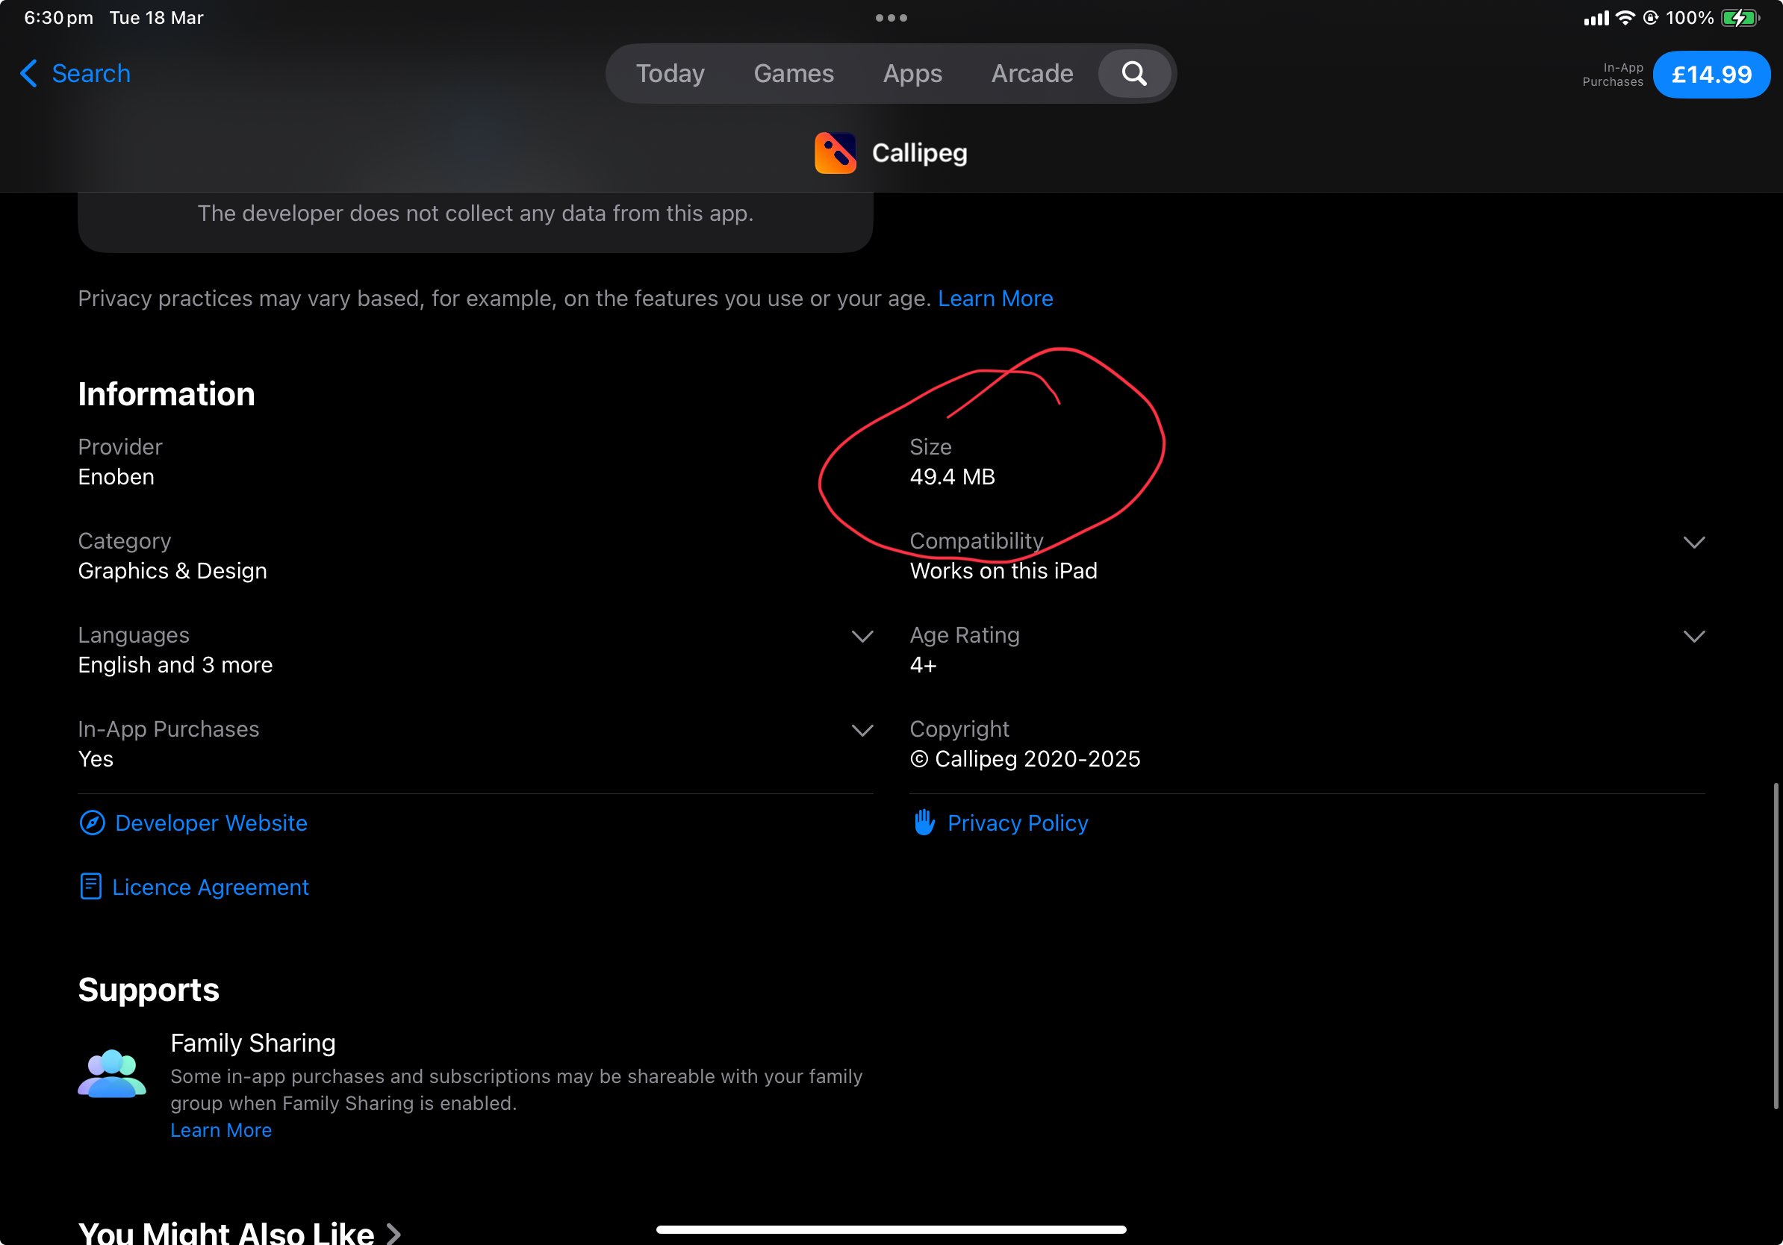Image resolution: width=1783 pixels, height=1245 pixels.
Task: Open the You Might Also Like section
Action: pyautogui.click(x=239, y=1232)
